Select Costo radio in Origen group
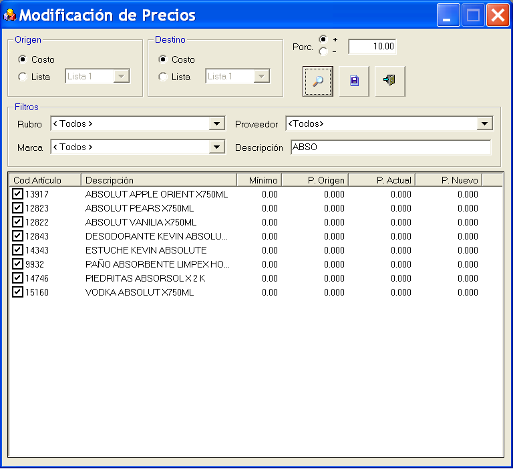Screen dimensions: 513x469 [23, 59]
